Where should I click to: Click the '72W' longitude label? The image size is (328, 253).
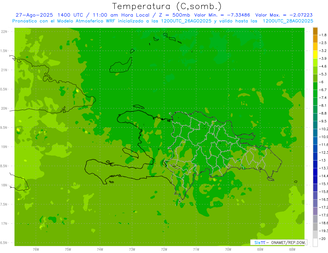pos(164,249)
